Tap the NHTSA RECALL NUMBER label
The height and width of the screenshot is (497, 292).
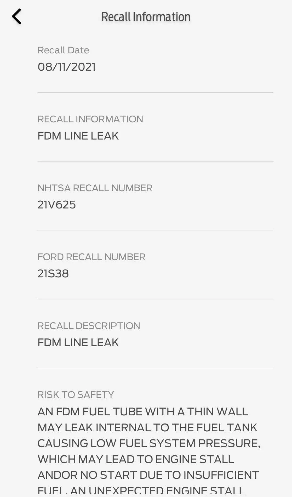(x=95, y=188)
